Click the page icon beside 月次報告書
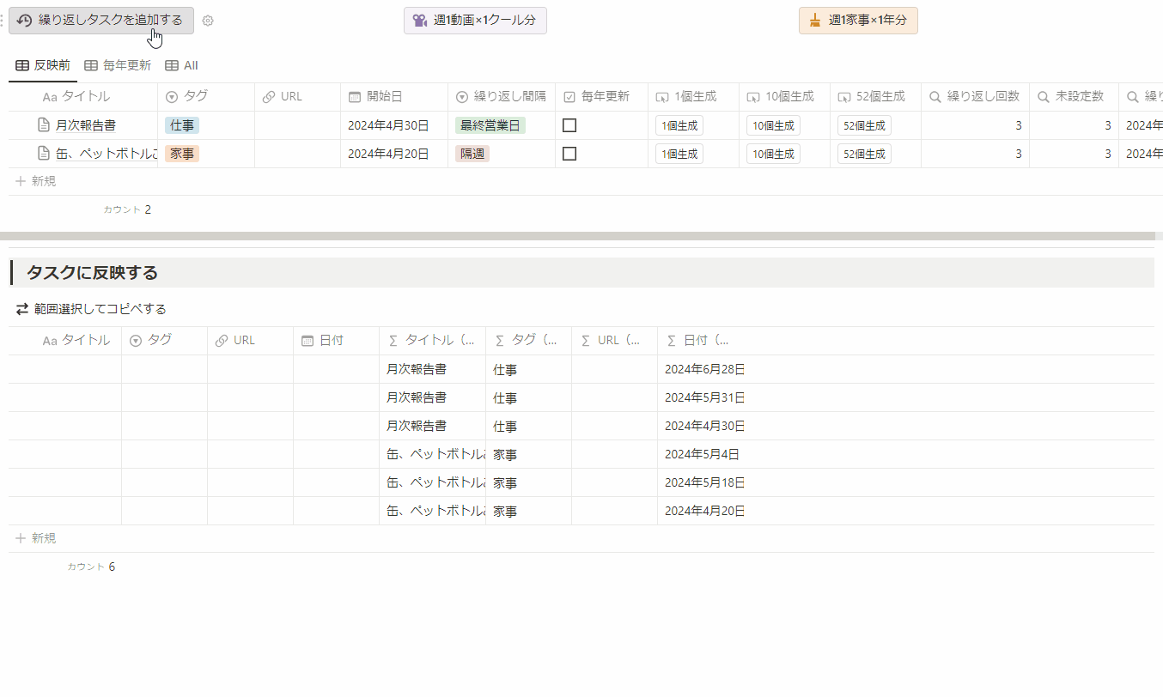This screenshot has width=1163, height=697. click(x=45, y=125)
